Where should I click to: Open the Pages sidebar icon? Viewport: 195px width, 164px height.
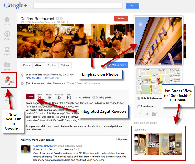[7, 49]
